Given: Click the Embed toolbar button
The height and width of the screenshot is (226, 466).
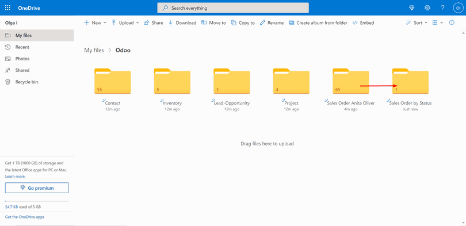Looking at the screenshot, I should coord(363,23).
